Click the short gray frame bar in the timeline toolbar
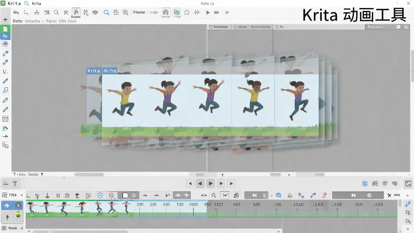 coord(256,195)
